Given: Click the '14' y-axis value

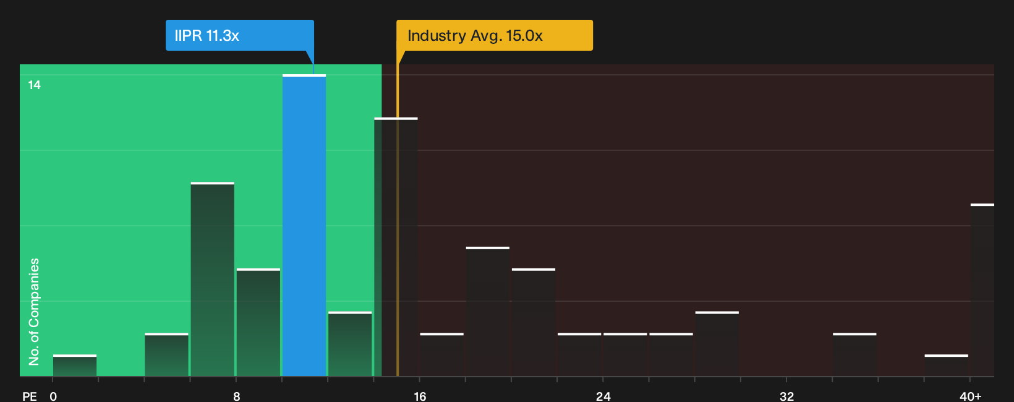Looking at the screenshot, I should point(35,85).
